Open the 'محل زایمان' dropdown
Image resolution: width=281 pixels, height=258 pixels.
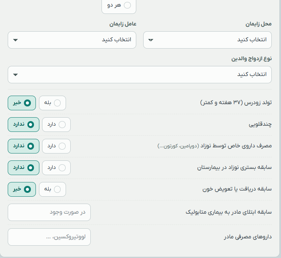(x=207, y=40)
